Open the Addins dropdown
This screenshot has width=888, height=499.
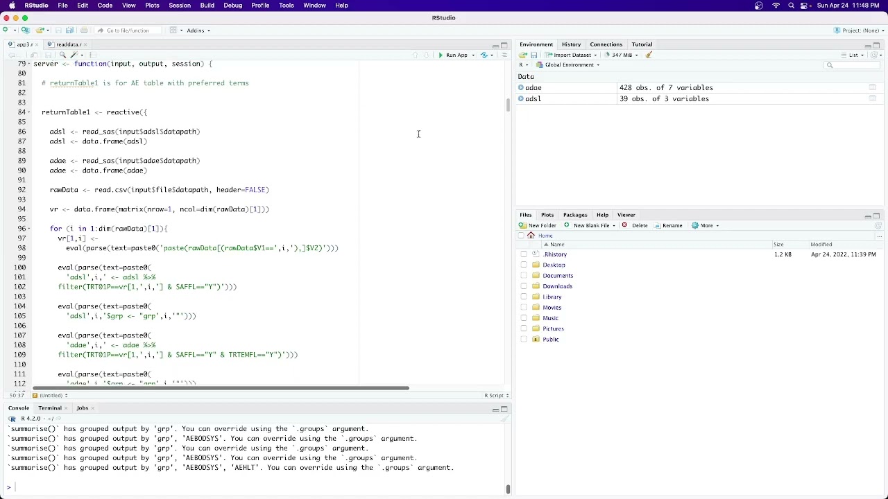click(198, 30)
